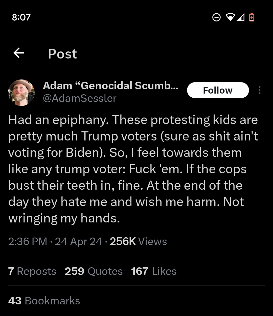Open the @AdamSessler handle link

point(80,98)
